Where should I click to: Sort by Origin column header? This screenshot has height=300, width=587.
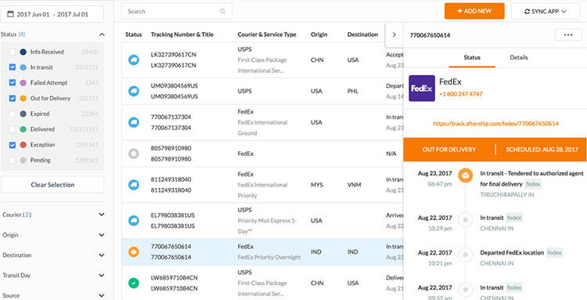tap(319, 34)
